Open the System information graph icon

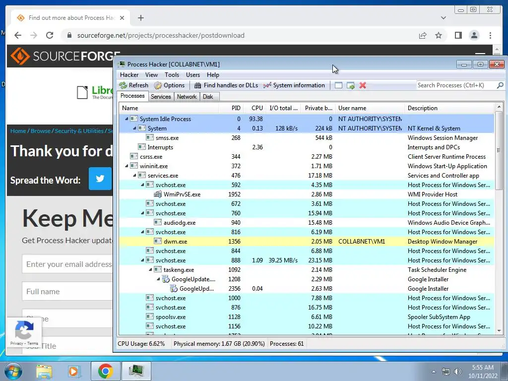[x=267, y=85]
